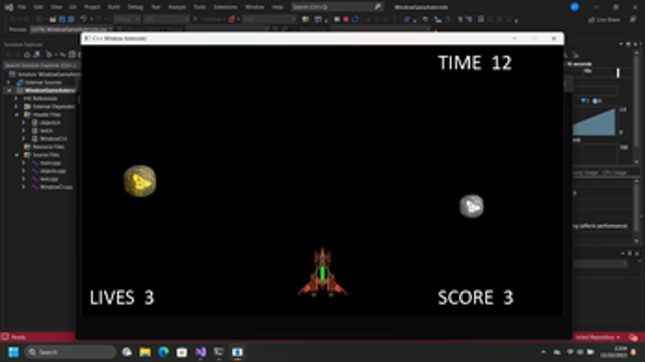Open the Build menu
645x362 pixels.
(x=114, y=7)
